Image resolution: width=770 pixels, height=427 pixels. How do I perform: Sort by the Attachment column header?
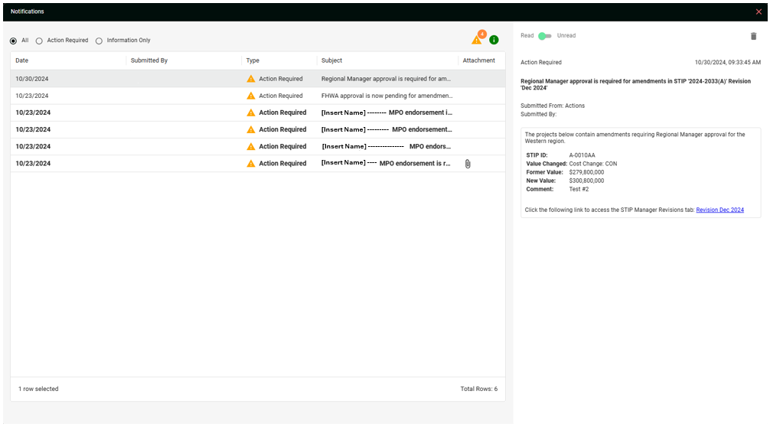click(479, 60)
